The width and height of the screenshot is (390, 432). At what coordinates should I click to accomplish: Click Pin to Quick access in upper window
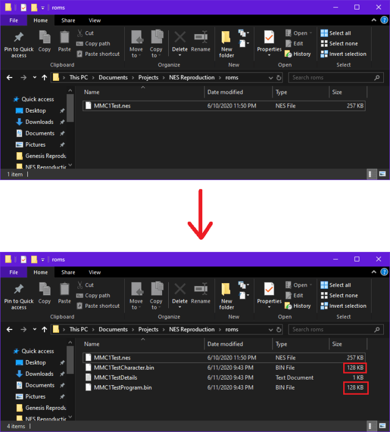coord(19,44)
